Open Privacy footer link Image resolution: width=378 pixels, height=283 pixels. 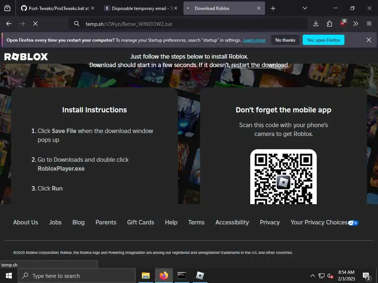(270, 222)
